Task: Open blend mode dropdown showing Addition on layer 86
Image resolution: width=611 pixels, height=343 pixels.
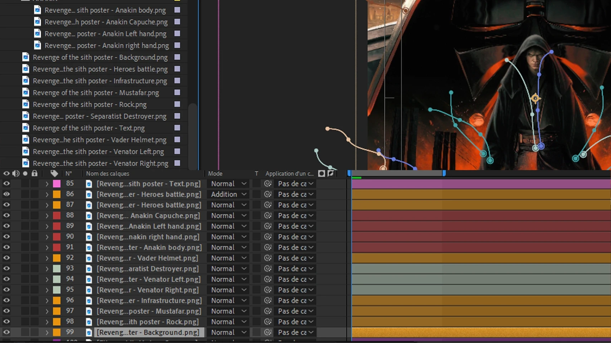Action: click(229, 194)
